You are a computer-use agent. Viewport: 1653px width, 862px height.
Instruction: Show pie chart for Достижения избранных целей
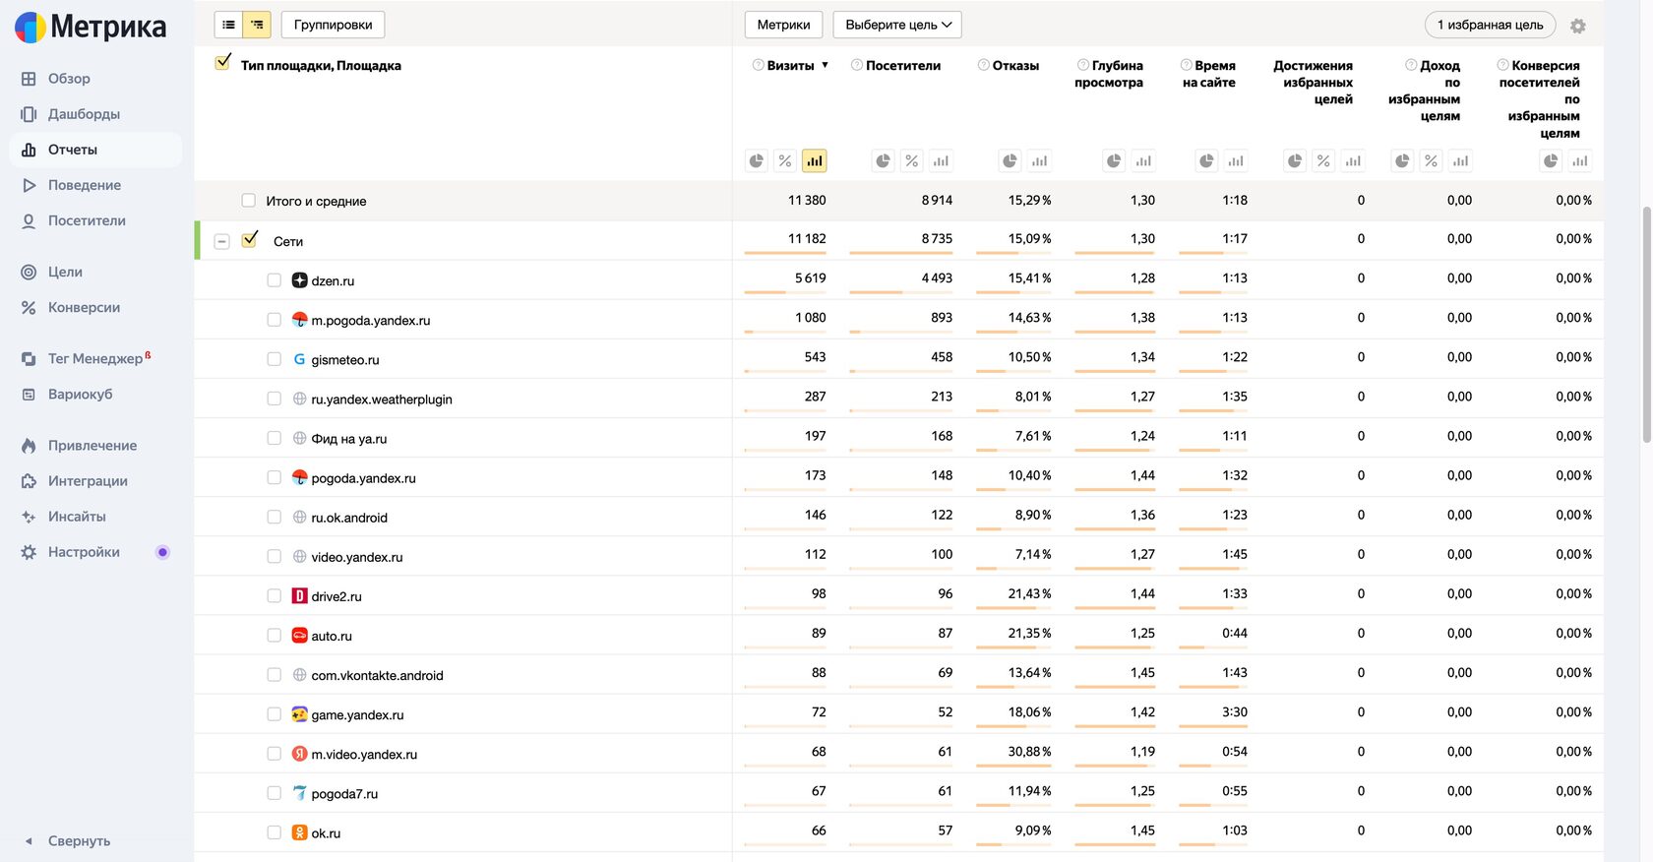1295,160
